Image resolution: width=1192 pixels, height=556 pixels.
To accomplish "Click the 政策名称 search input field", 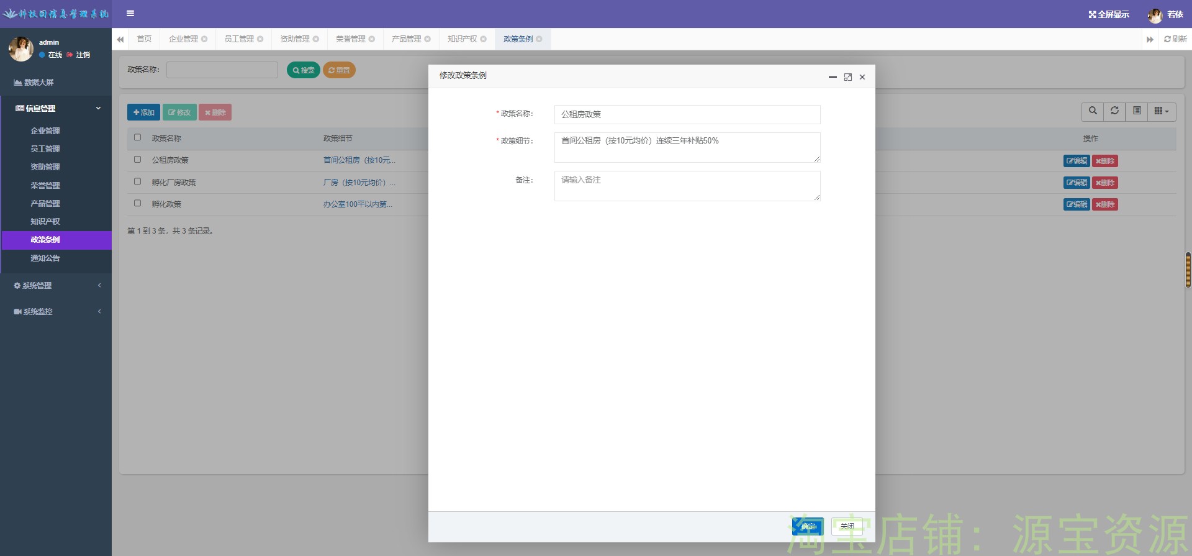I will (222, 70).
